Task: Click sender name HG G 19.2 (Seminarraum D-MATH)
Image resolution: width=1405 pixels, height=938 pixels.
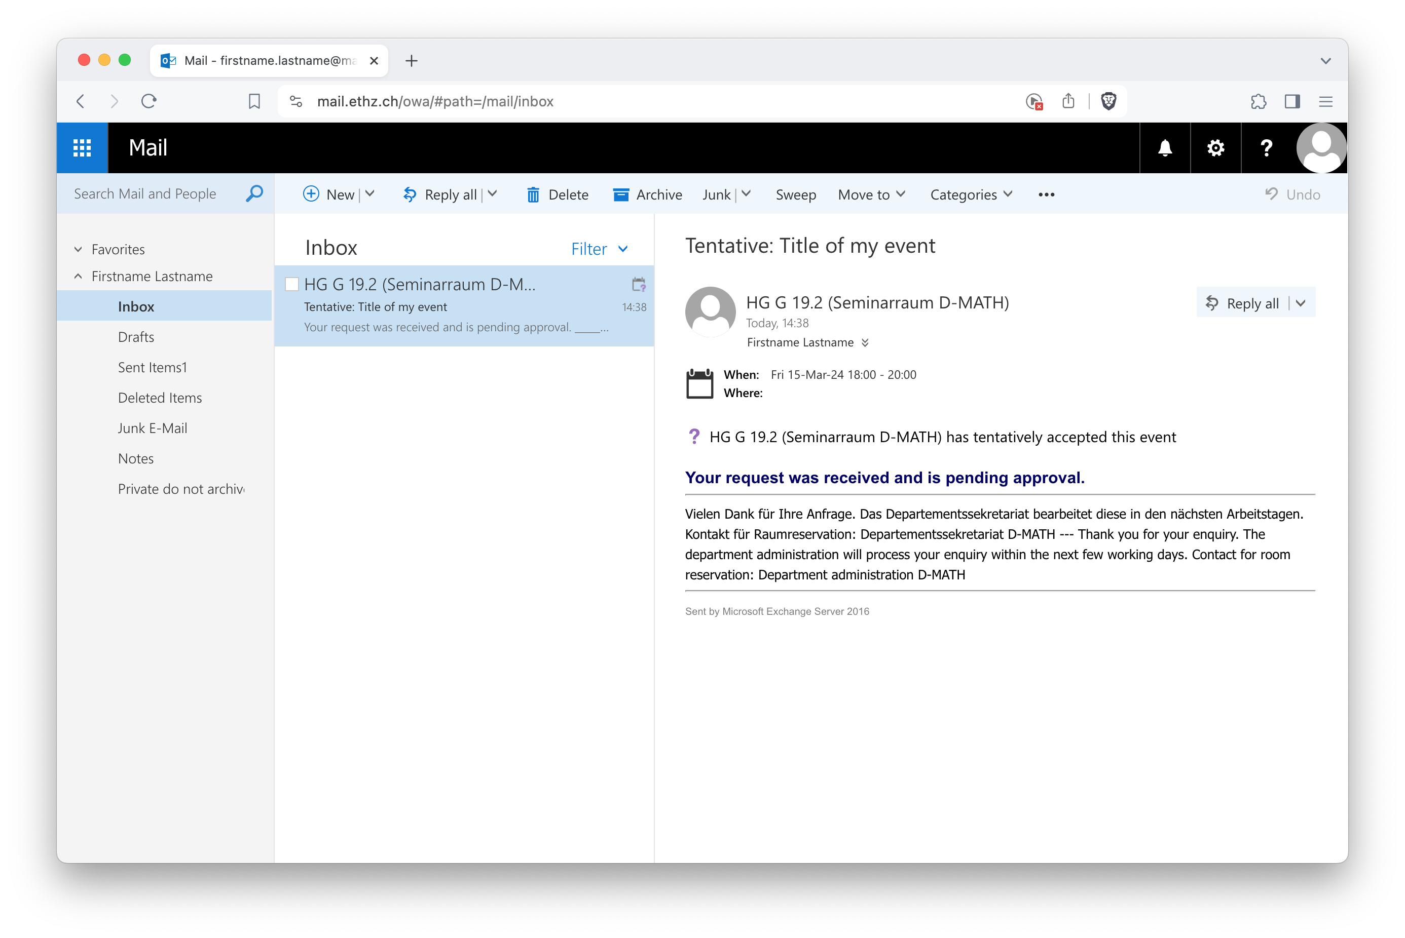Action: (877, 302)
